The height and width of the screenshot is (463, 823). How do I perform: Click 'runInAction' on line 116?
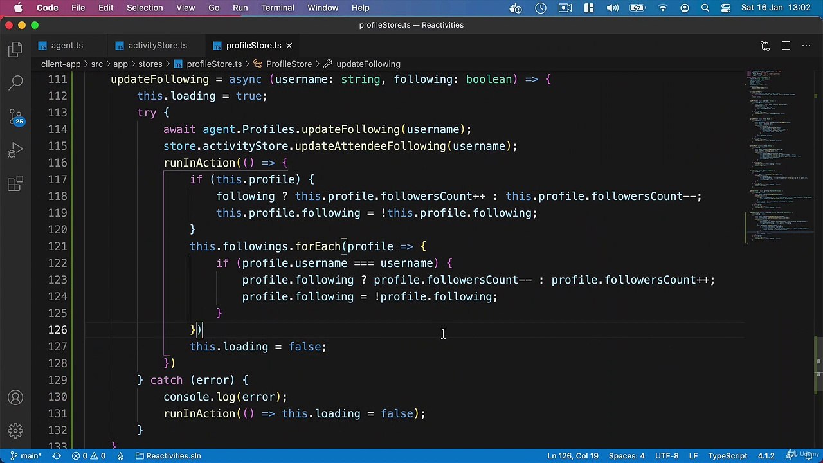[x=199, y=163]
